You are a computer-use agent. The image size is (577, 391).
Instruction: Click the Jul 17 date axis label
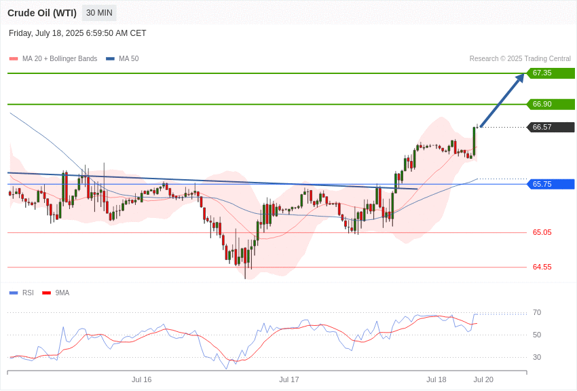(289, 379)
